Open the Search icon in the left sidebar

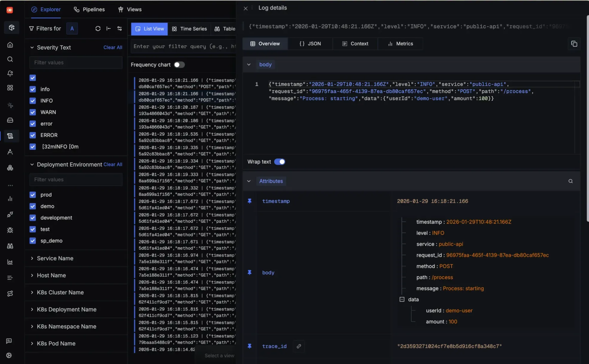pos(10,59)
